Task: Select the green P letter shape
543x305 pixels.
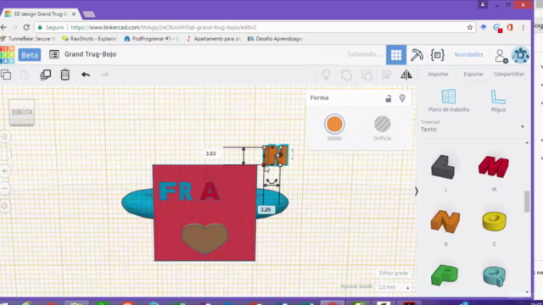Action: pos(445,275)
